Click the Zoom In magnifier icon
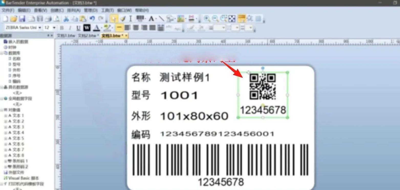This screenshot has width=400, height=190. coord(206,19)
